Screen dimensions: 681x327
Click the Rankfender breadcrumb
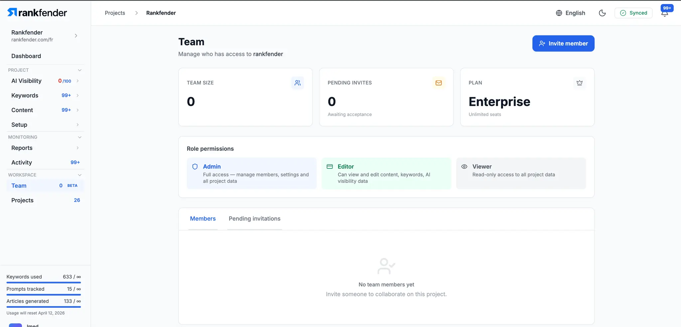click(x=161, y=13)
